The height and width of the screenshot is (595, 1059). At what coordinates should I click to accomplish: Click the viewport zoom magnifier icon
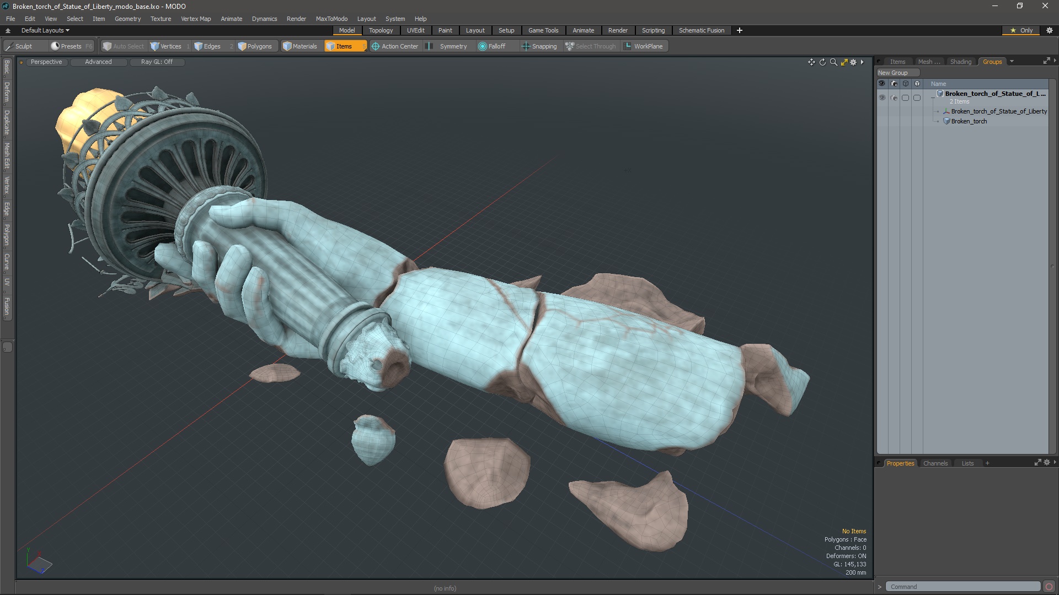pyautogui.click(x=833, y=62)
